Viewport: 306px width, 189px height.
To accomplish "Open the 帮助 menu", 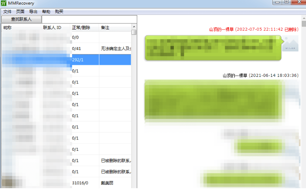I will (x=46, y=12).
